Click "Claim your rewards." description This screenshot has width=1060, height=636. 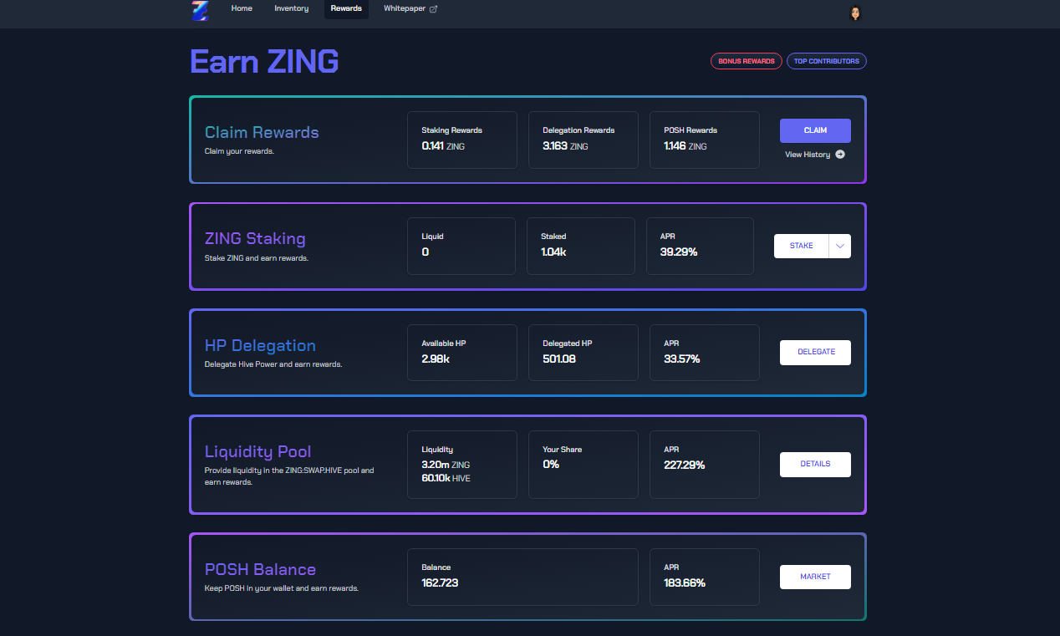[x=239, y=151]
